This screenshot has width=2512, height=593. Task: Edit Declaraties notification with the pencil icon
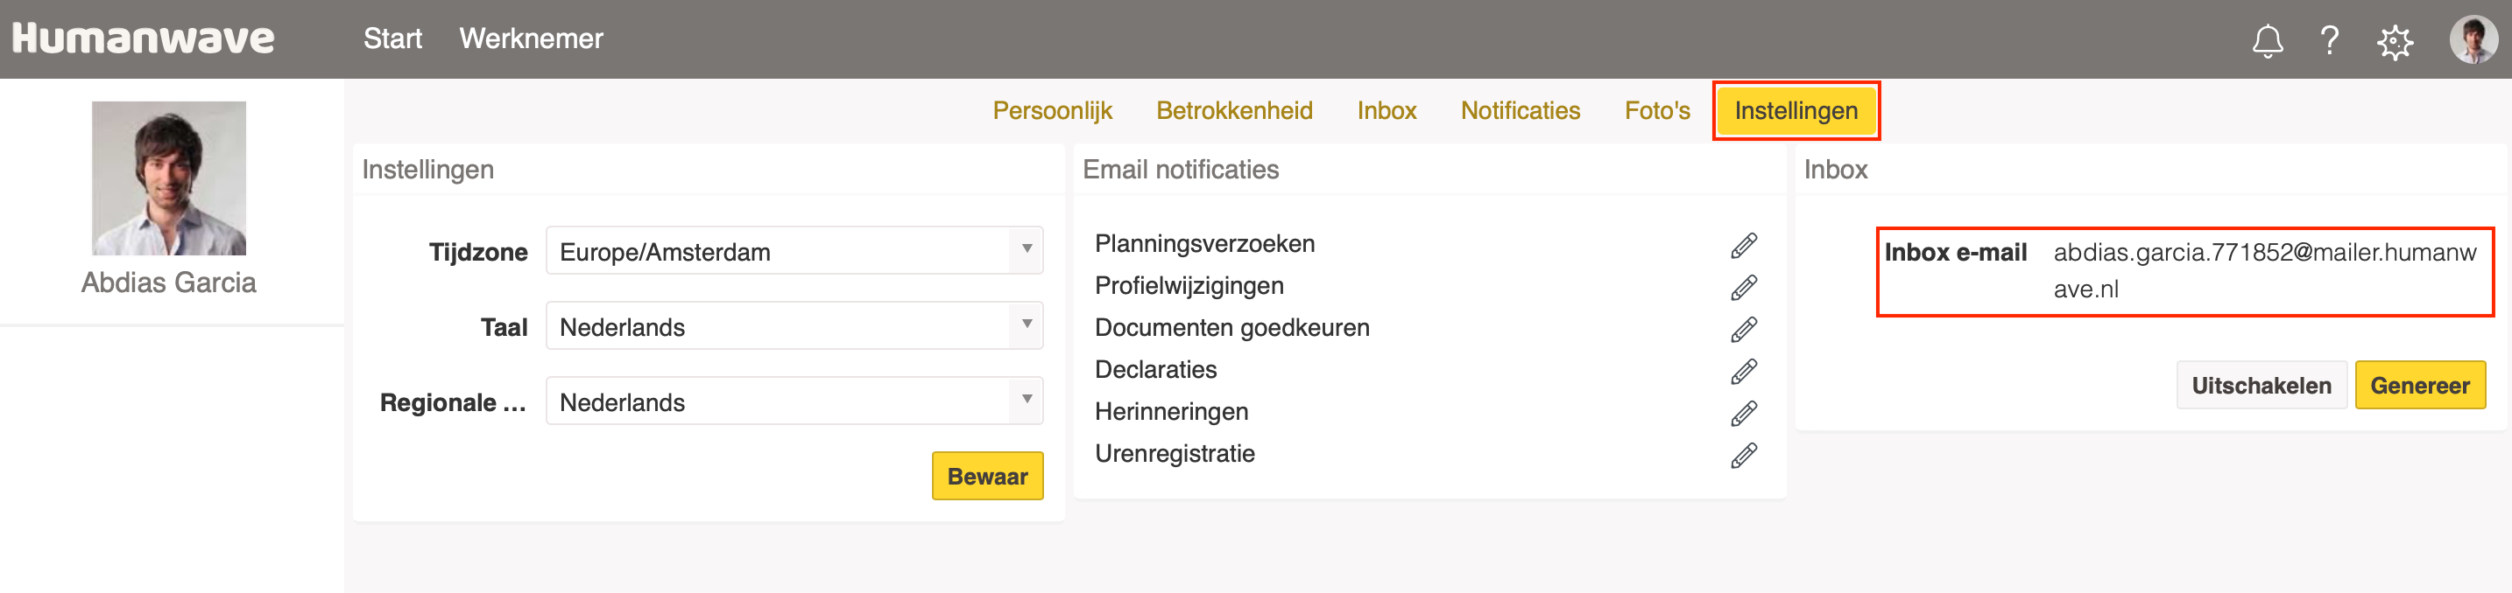1744,371
